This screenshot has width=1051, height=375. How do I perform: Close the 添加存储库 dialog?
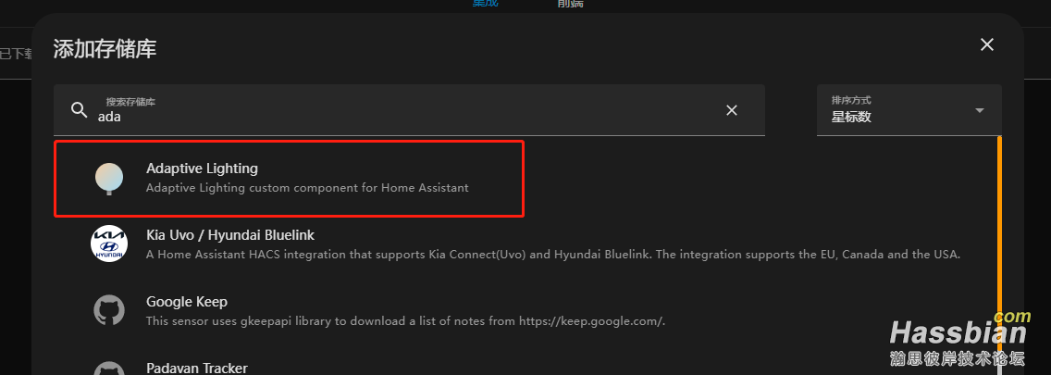tap(986, 45)
